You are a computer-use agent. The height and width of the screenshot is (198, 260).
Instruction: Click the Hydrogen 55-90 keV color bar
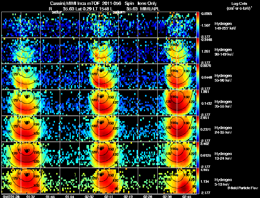[x=198, y=77]
